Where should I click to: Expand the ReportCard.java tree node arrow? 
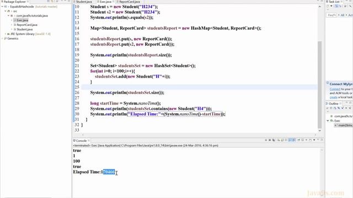[x=12, y=25]
